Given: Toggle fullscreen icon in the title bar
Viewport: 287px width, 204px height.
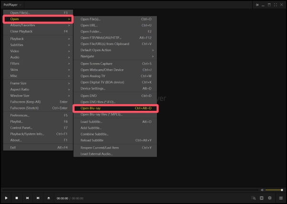Looking at the screenshot, I should point(276,5).
